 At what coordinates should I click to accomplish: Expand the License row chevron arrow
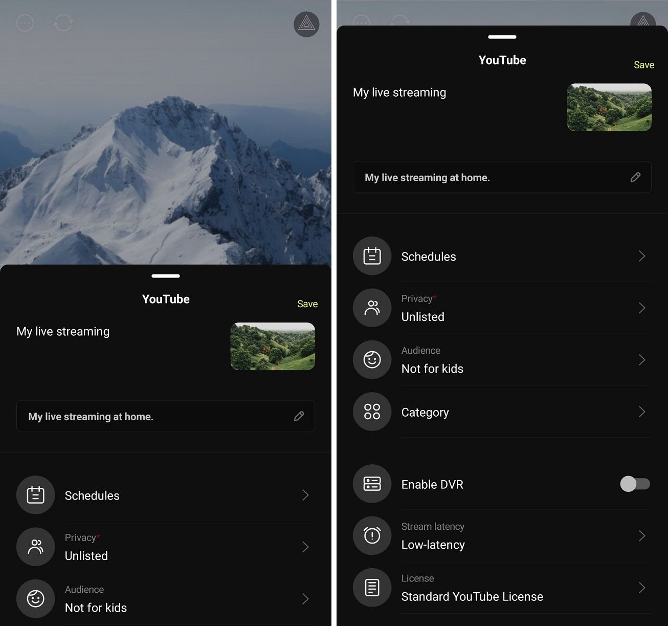click(642, 588)
